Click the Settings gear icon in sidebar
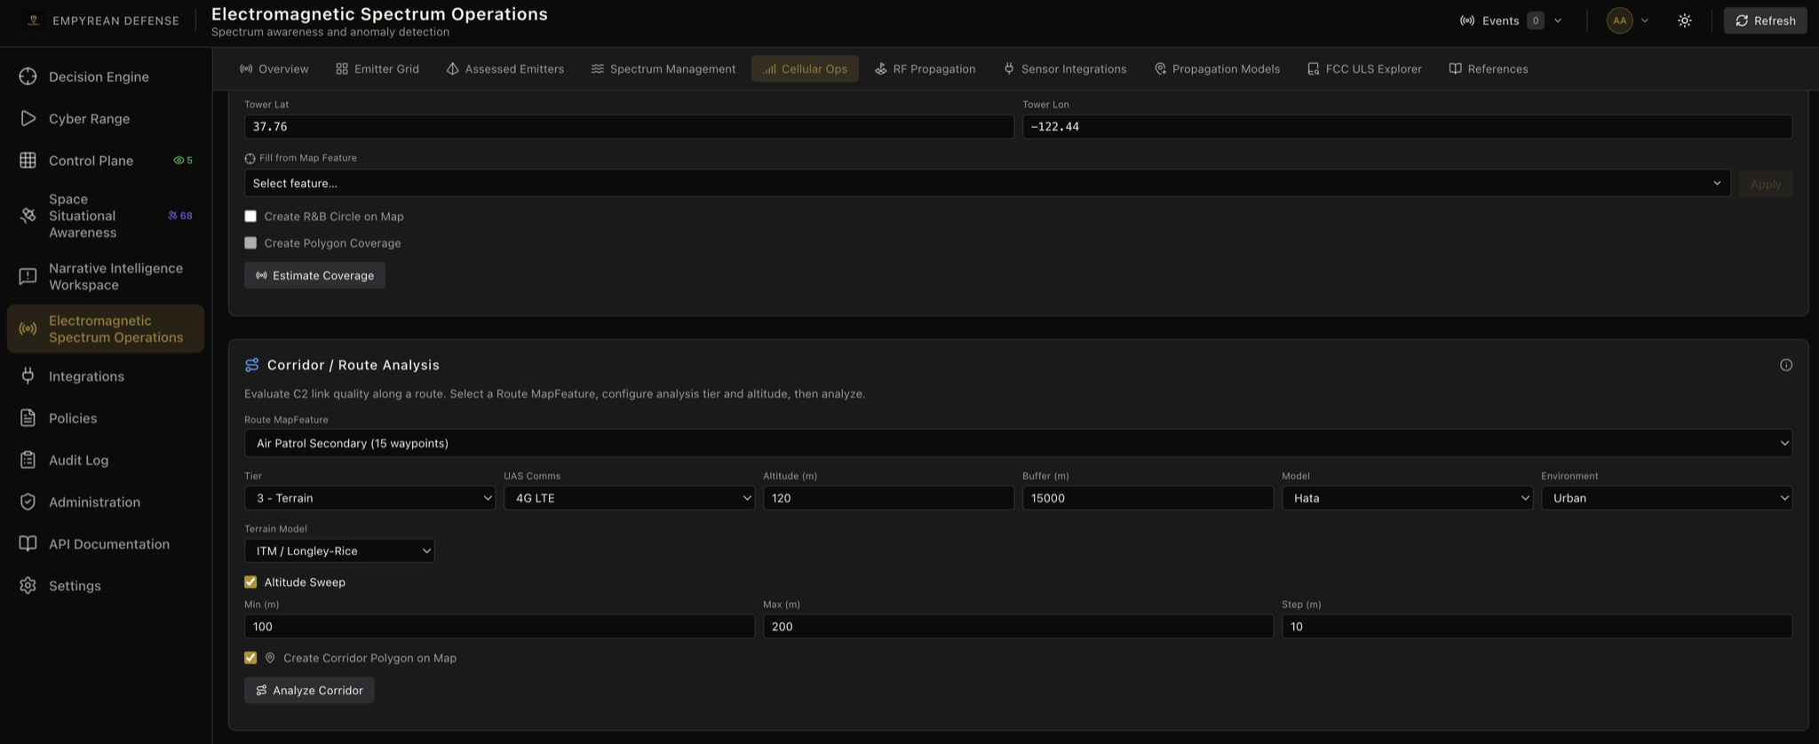Viewport: 1819px width, 744px height. pos(28,585)
